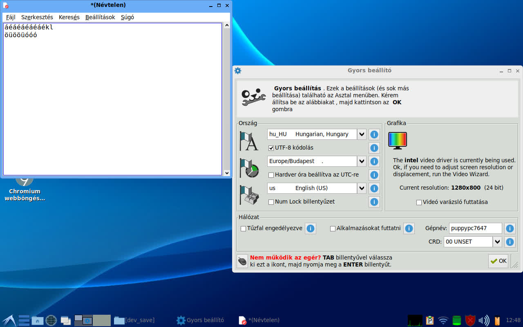Click the stacked windows icon in taskbar
The height and width of the screenshot is (327, 523).
65,320
